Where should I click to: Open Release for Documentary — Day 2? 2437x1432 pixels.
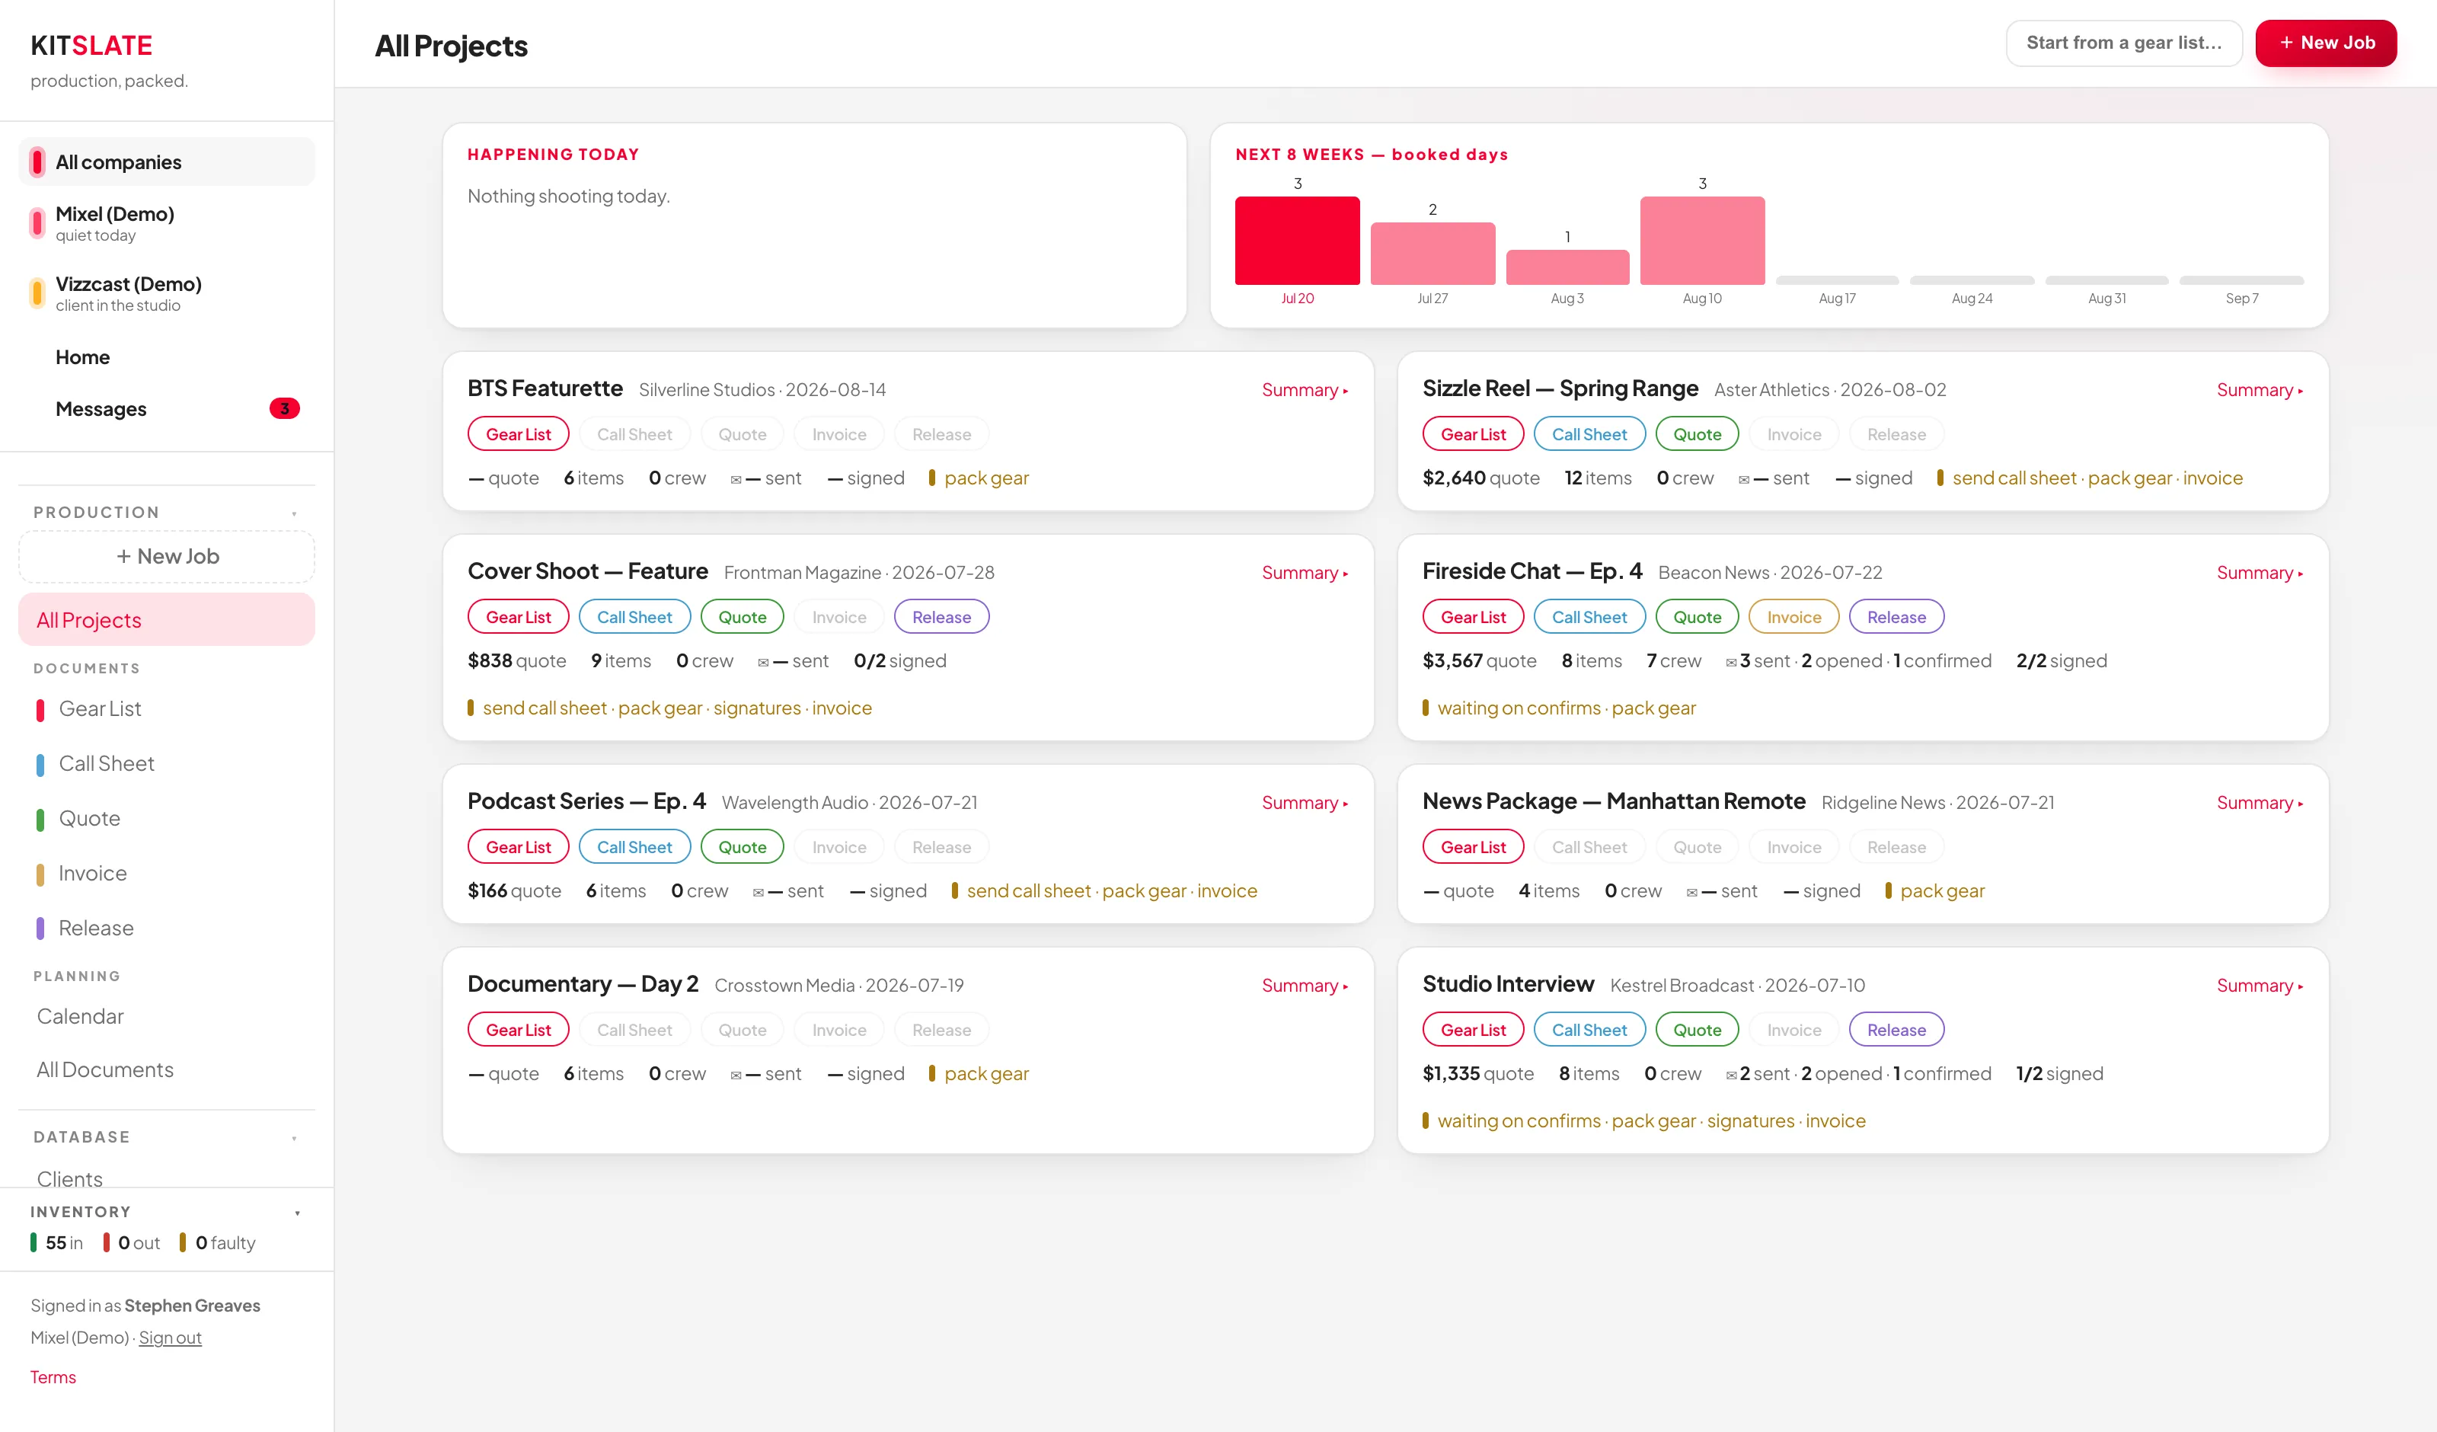941,1031
